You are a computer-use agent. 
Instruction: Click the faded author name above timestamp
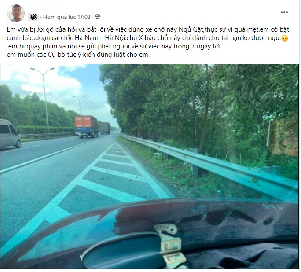(47, 8)
